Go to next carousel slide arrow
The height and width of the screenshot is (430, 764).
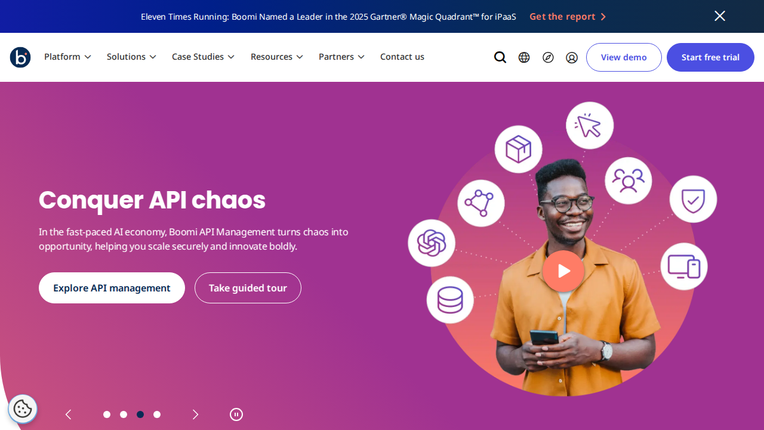(195, 414)
